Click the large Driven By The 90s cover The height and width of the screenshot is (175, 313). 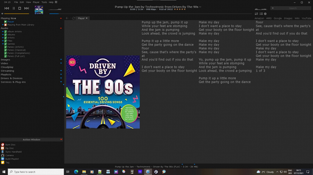[103, 92]
